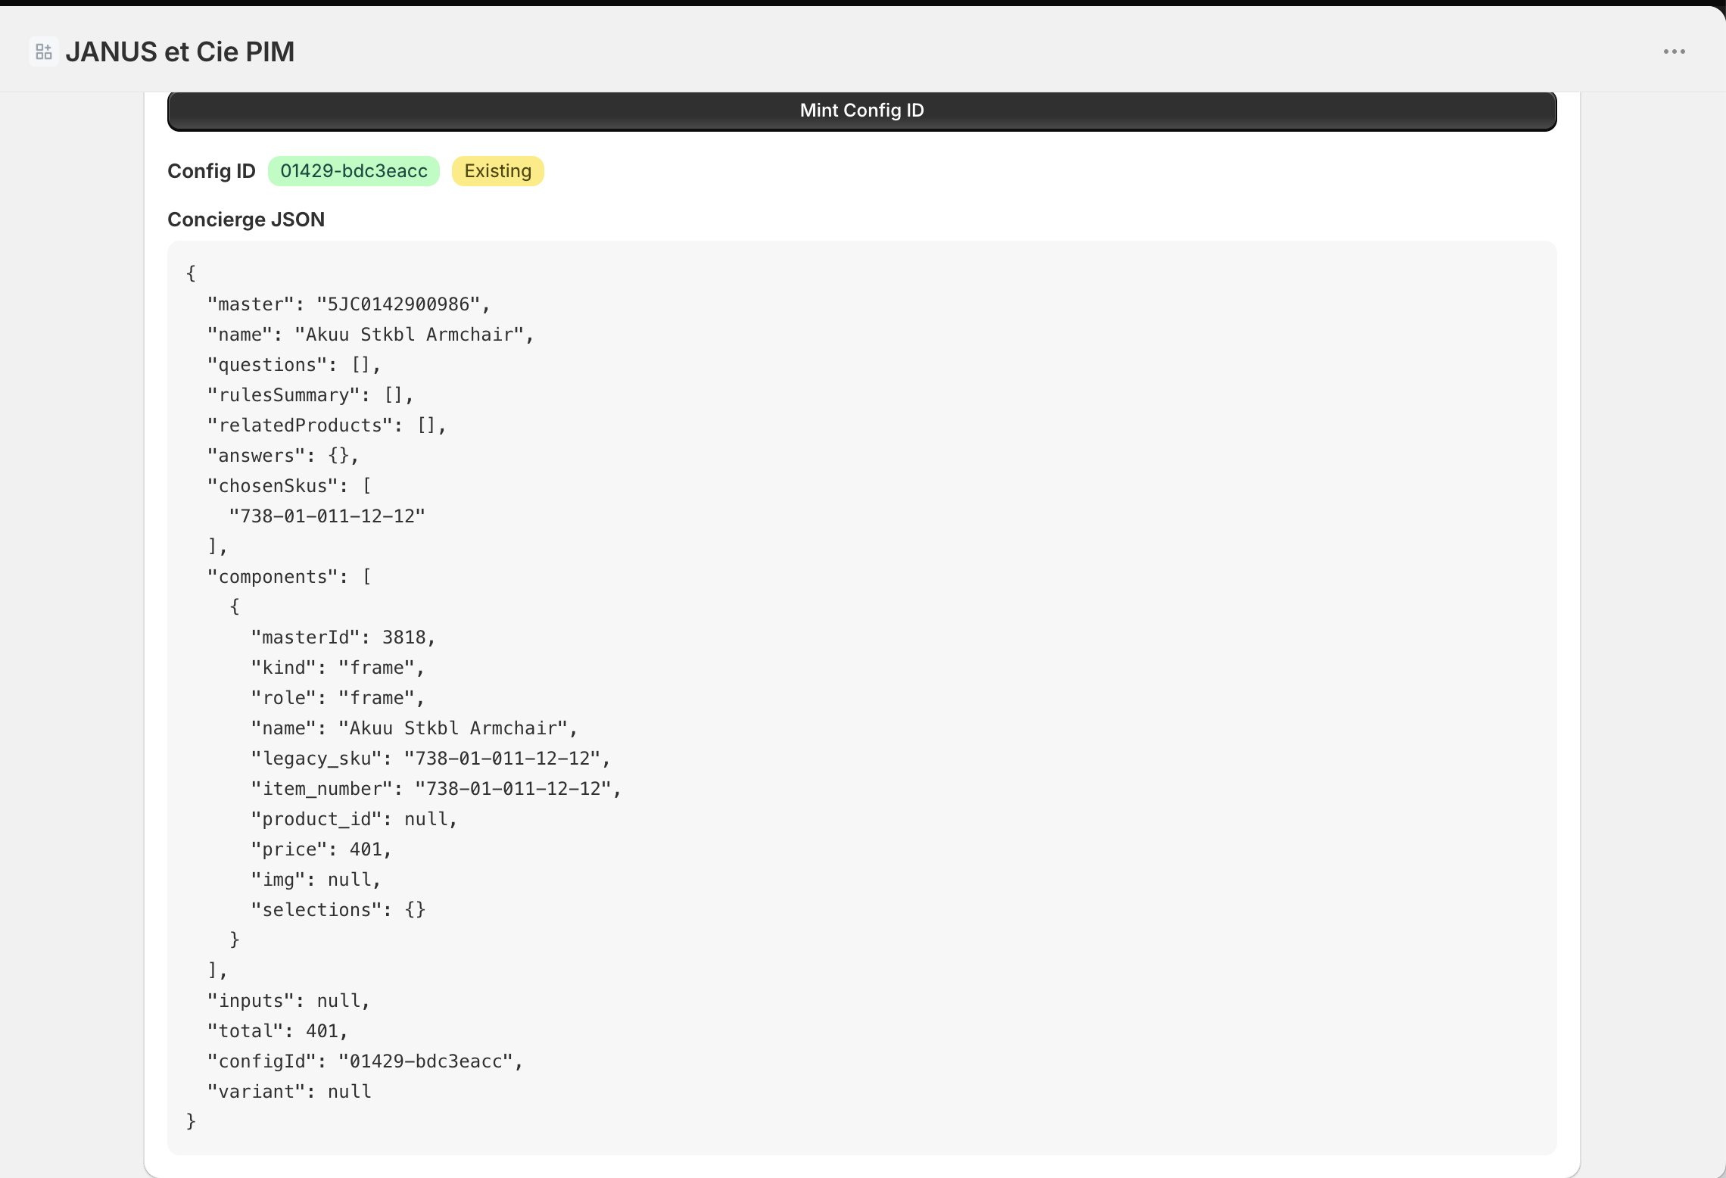This screenshot has height=1178, width=1726.
Task: Click the Config ID label
Action: pyautogui.click(x=211, y=171)
